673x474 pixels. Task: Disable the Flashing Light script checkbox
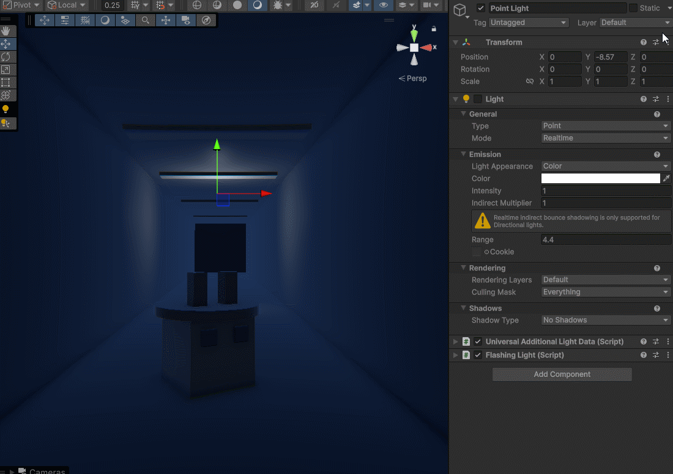coord(478,355)
